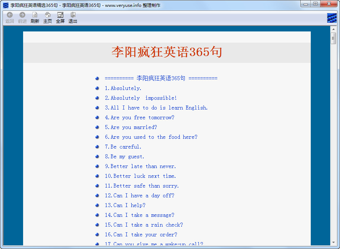The image size is (340, 249).
Task: Click bullet beside '13.Can I help?'
Action: point(97,205)
